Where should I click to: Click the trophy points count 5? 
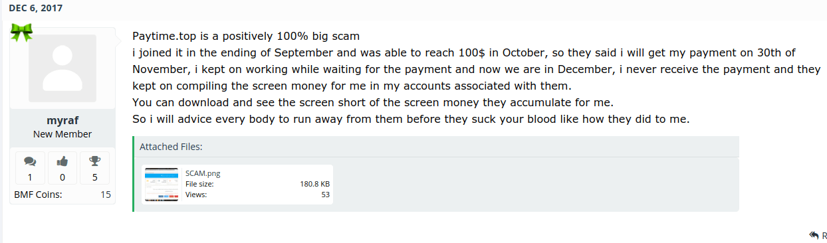95,177
